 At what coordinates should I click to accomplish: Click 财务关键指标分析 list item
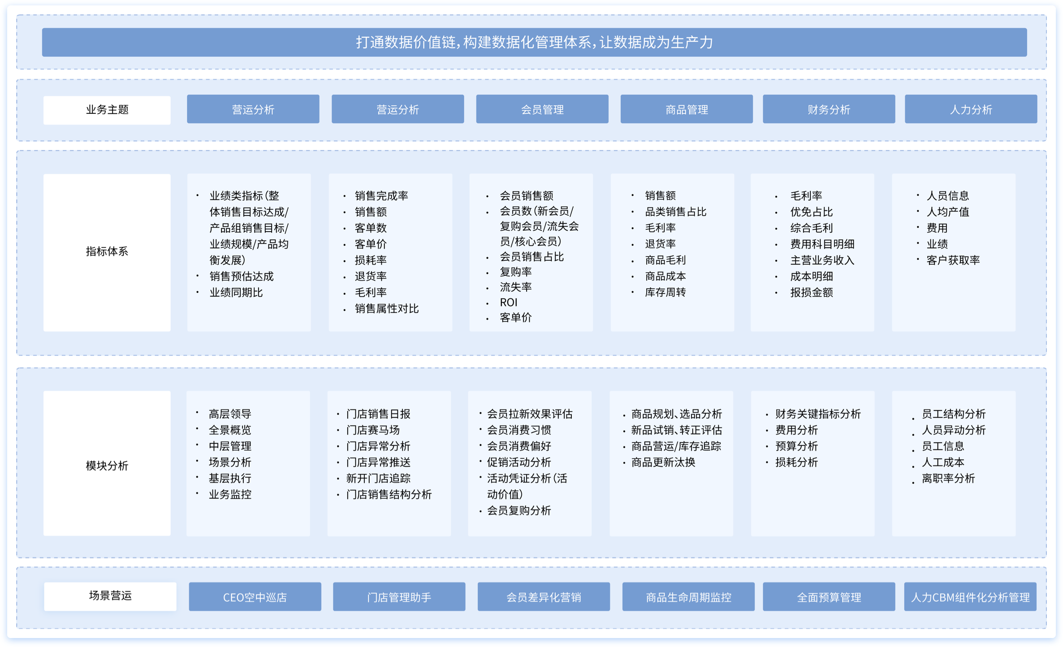[x=817, y=414]
